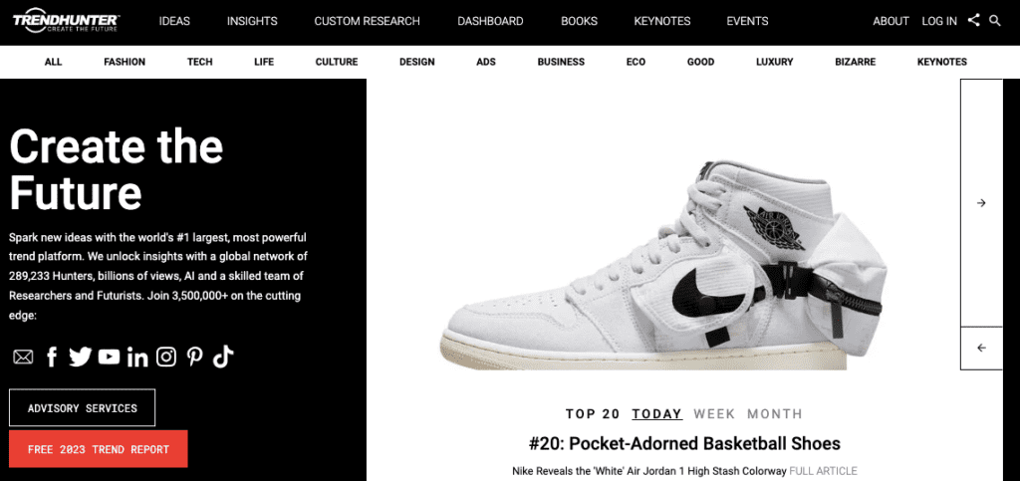Open the YouTube icon
The width and height of the screenshot is (1020, 481).
pos(110,357)
